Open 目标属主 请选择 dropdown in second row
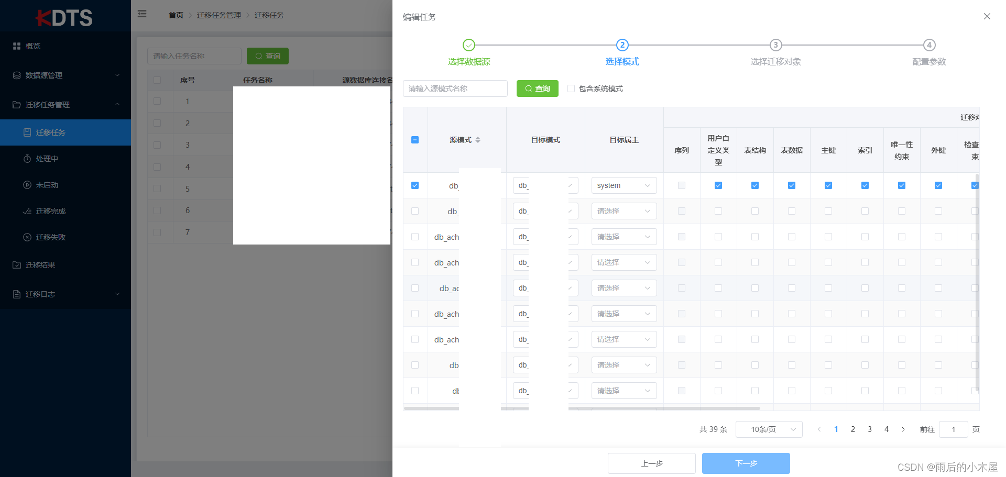This screenshot has height=477, width=1006. pyautogui.click(x=624, y=211)
